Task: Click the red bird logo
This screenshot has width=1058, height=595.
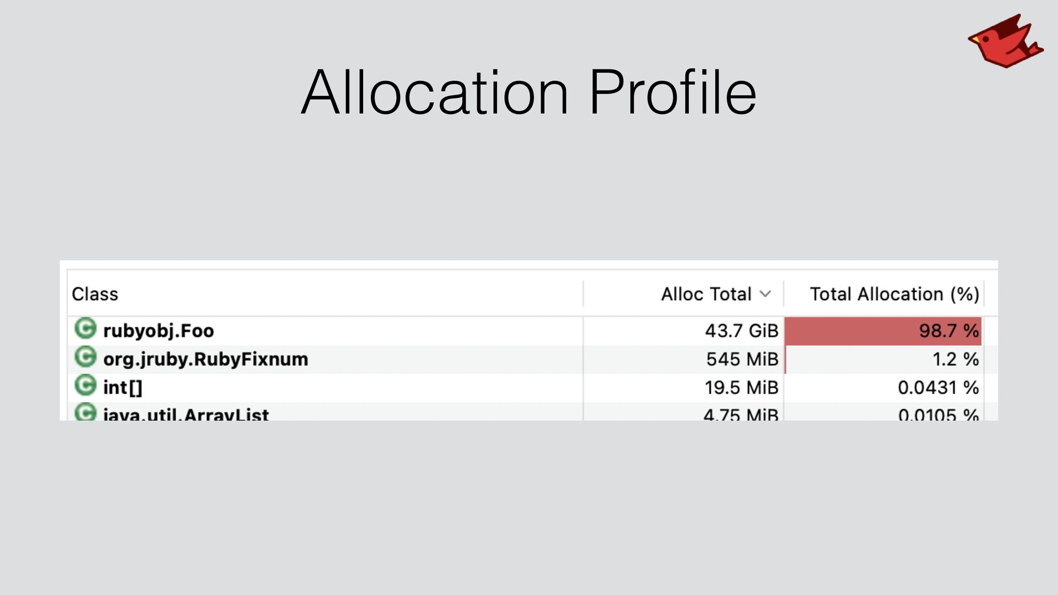Action: (x=1005, y=41)
